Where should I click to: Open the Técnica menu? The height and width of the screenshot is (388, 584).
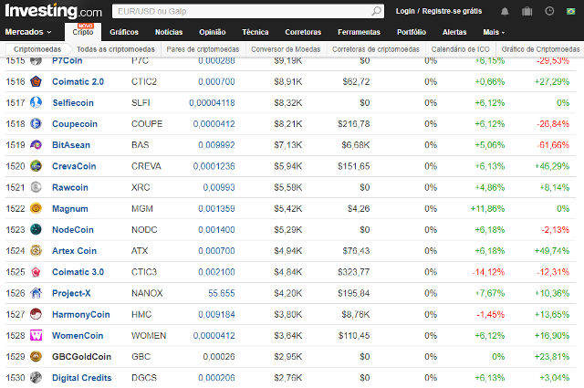click(255, 32)
